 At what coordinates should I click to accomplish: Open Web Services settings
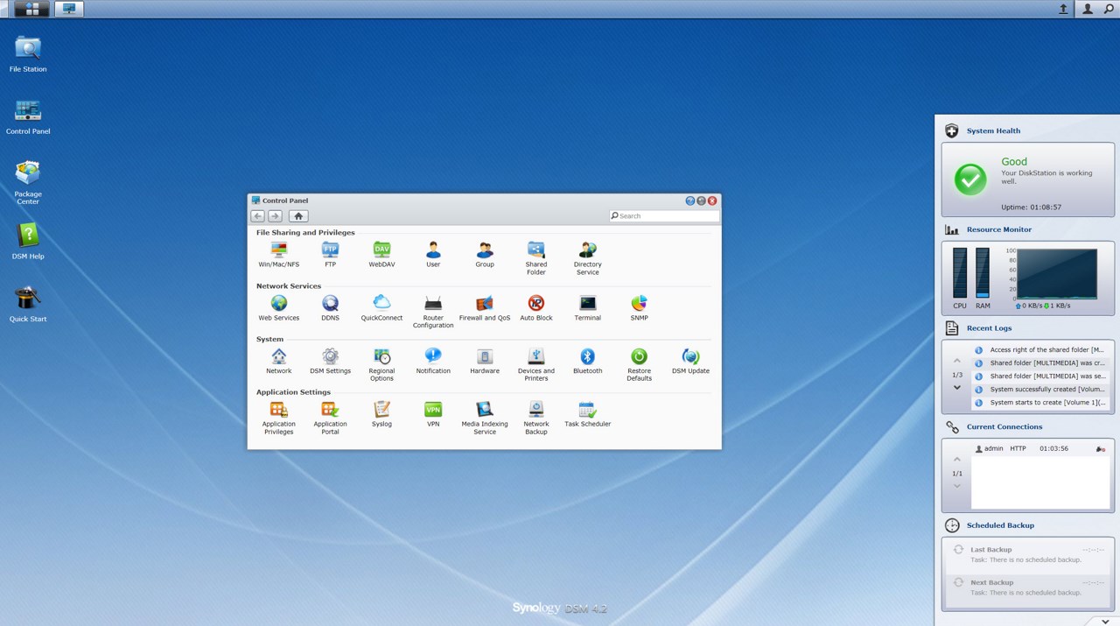pos(278,308)
